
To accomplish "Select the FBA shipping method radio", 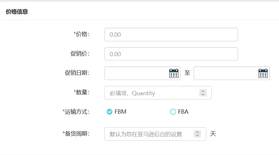I will click(x=173, y=112).
